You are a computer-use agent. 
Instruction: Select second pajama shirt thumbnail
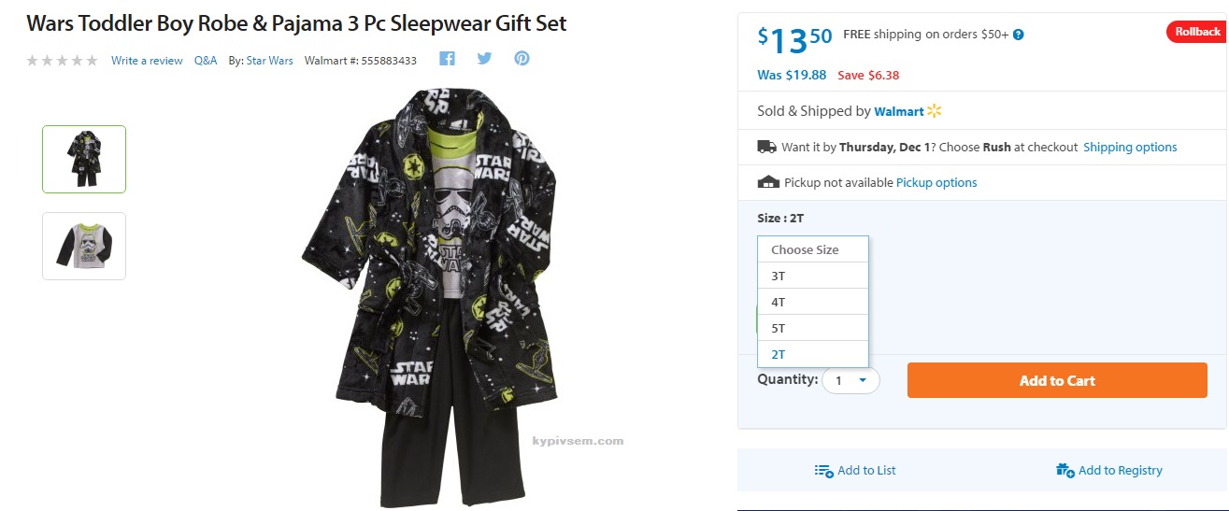pos(84,246)
